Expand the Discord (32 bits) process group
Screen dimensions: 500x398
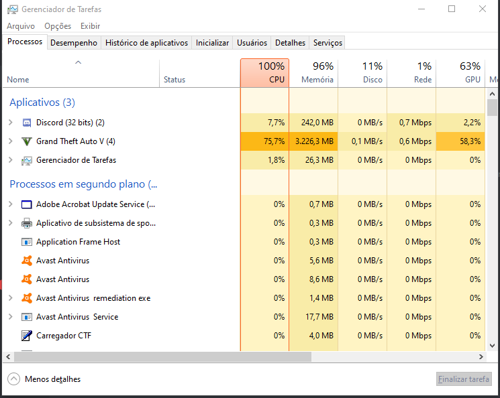pos(11,122)
